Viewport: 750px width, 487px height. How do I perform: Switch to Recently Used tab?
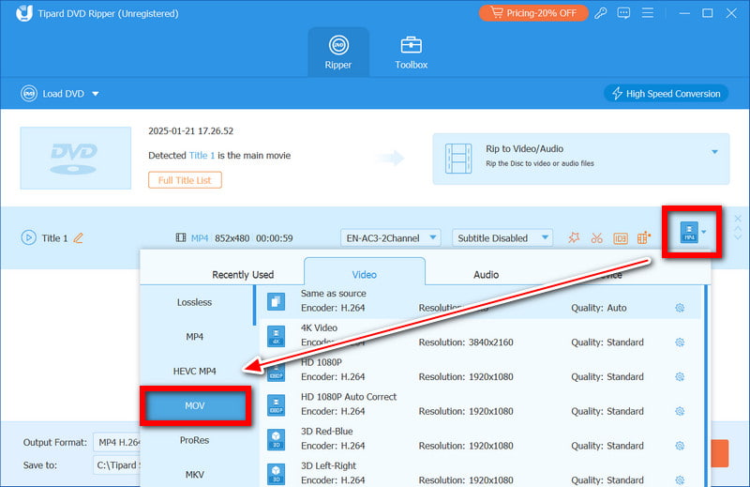coord(243,274)
